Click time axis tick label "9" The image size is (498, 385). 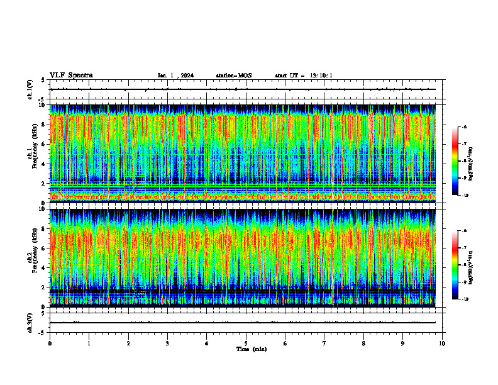point(402,343)
